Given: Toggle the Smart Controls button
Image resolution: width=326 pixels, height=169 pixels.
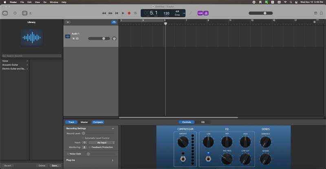Looking at the screenshot, I should tap(24, 13).
